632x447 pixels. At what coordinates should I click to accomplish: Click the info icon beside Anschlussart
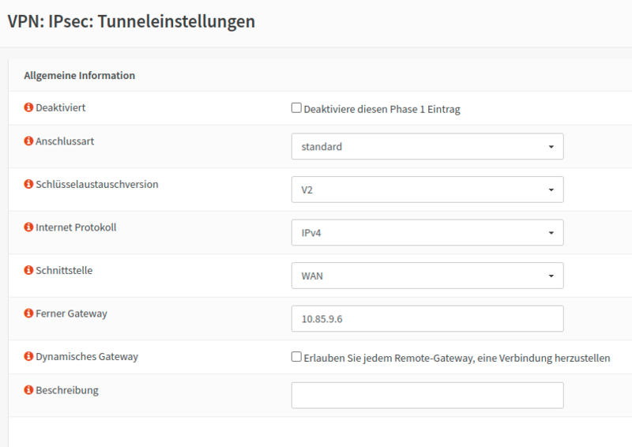tap(29, 141)
